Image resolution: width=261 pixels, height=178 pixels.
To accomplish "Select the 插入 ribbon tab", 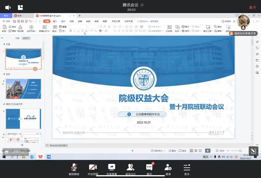I will (55, 21).
